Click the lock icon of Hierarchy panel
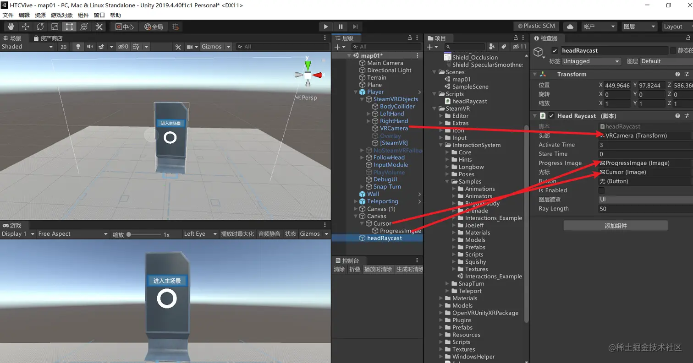Screen dimensions: 693x363 coord(410,38)
